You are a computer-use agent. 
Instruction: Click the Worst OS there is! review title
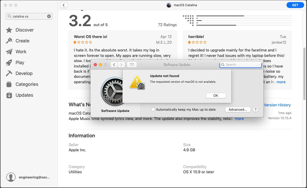point(90,36)
